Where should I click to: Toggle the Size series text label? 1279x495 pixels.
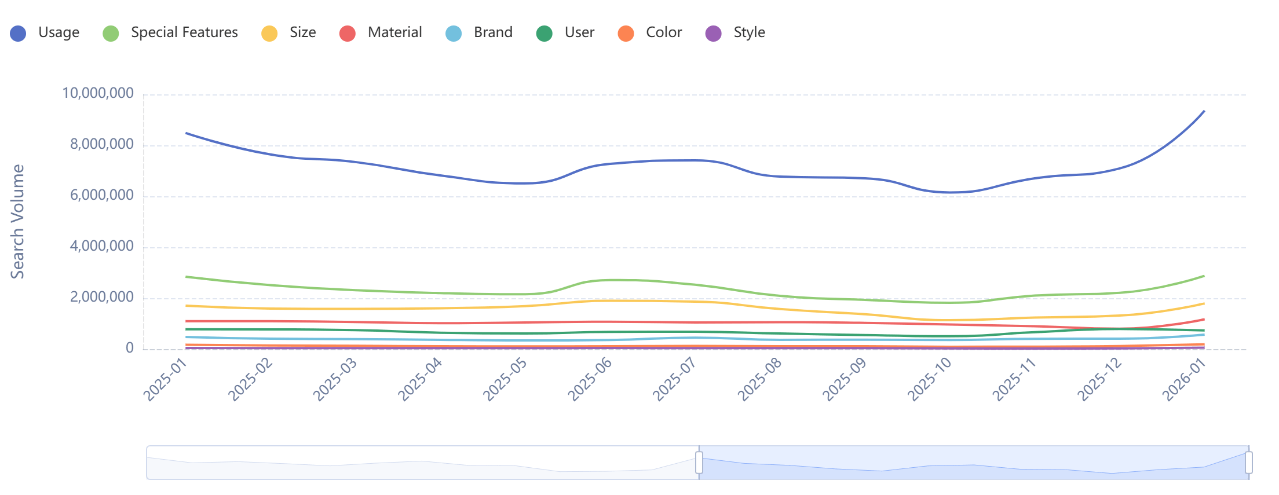[302, 32]
